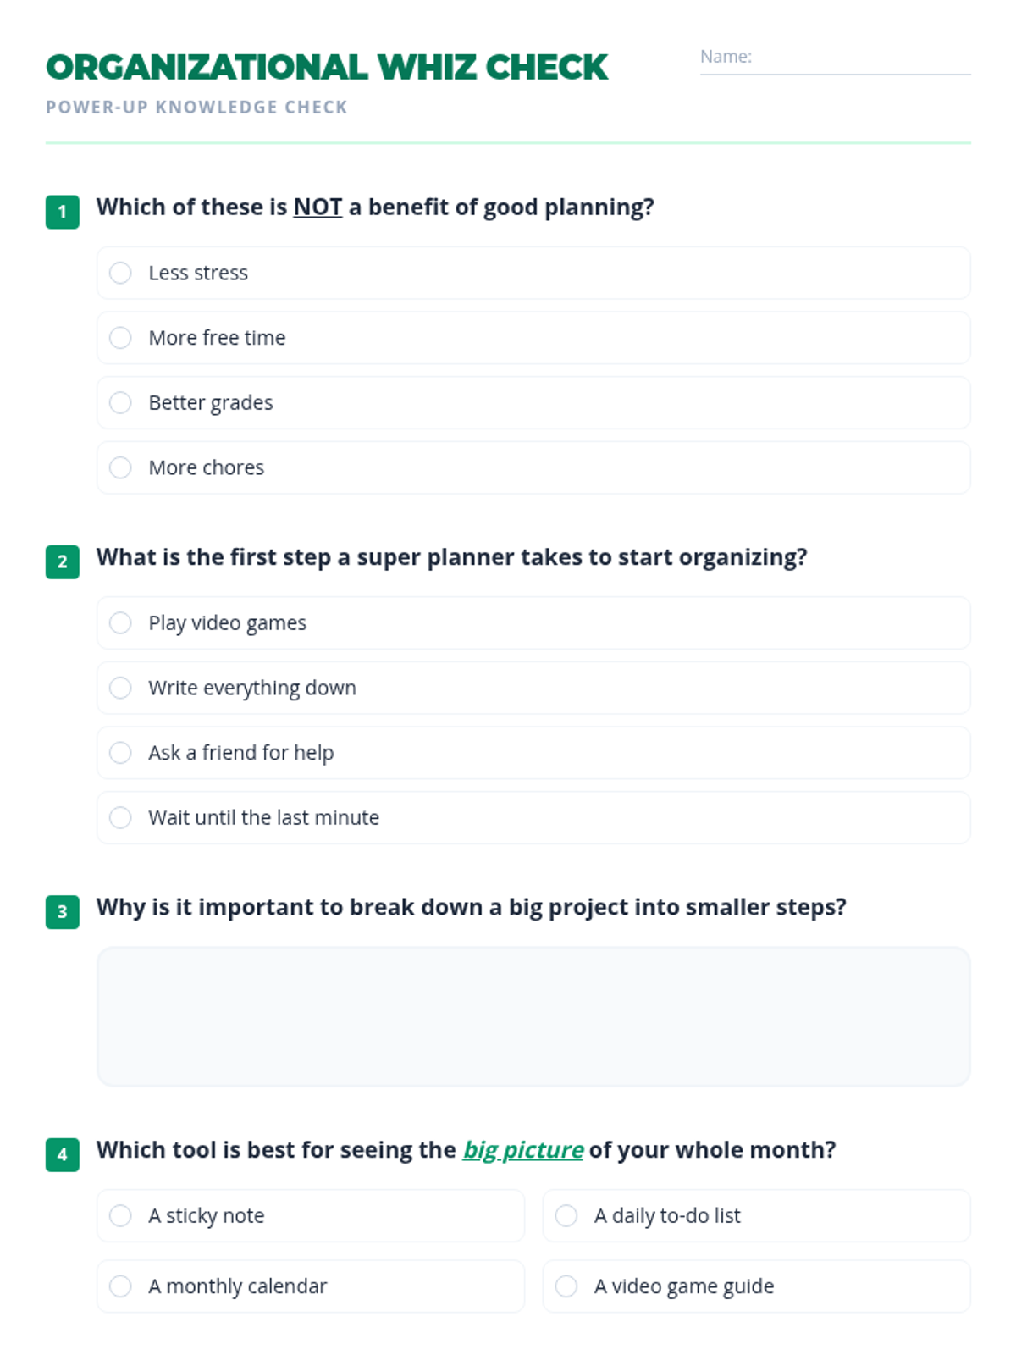Click the question 4 number badge
The image size is (1016, 1355).
[63, 1154]
